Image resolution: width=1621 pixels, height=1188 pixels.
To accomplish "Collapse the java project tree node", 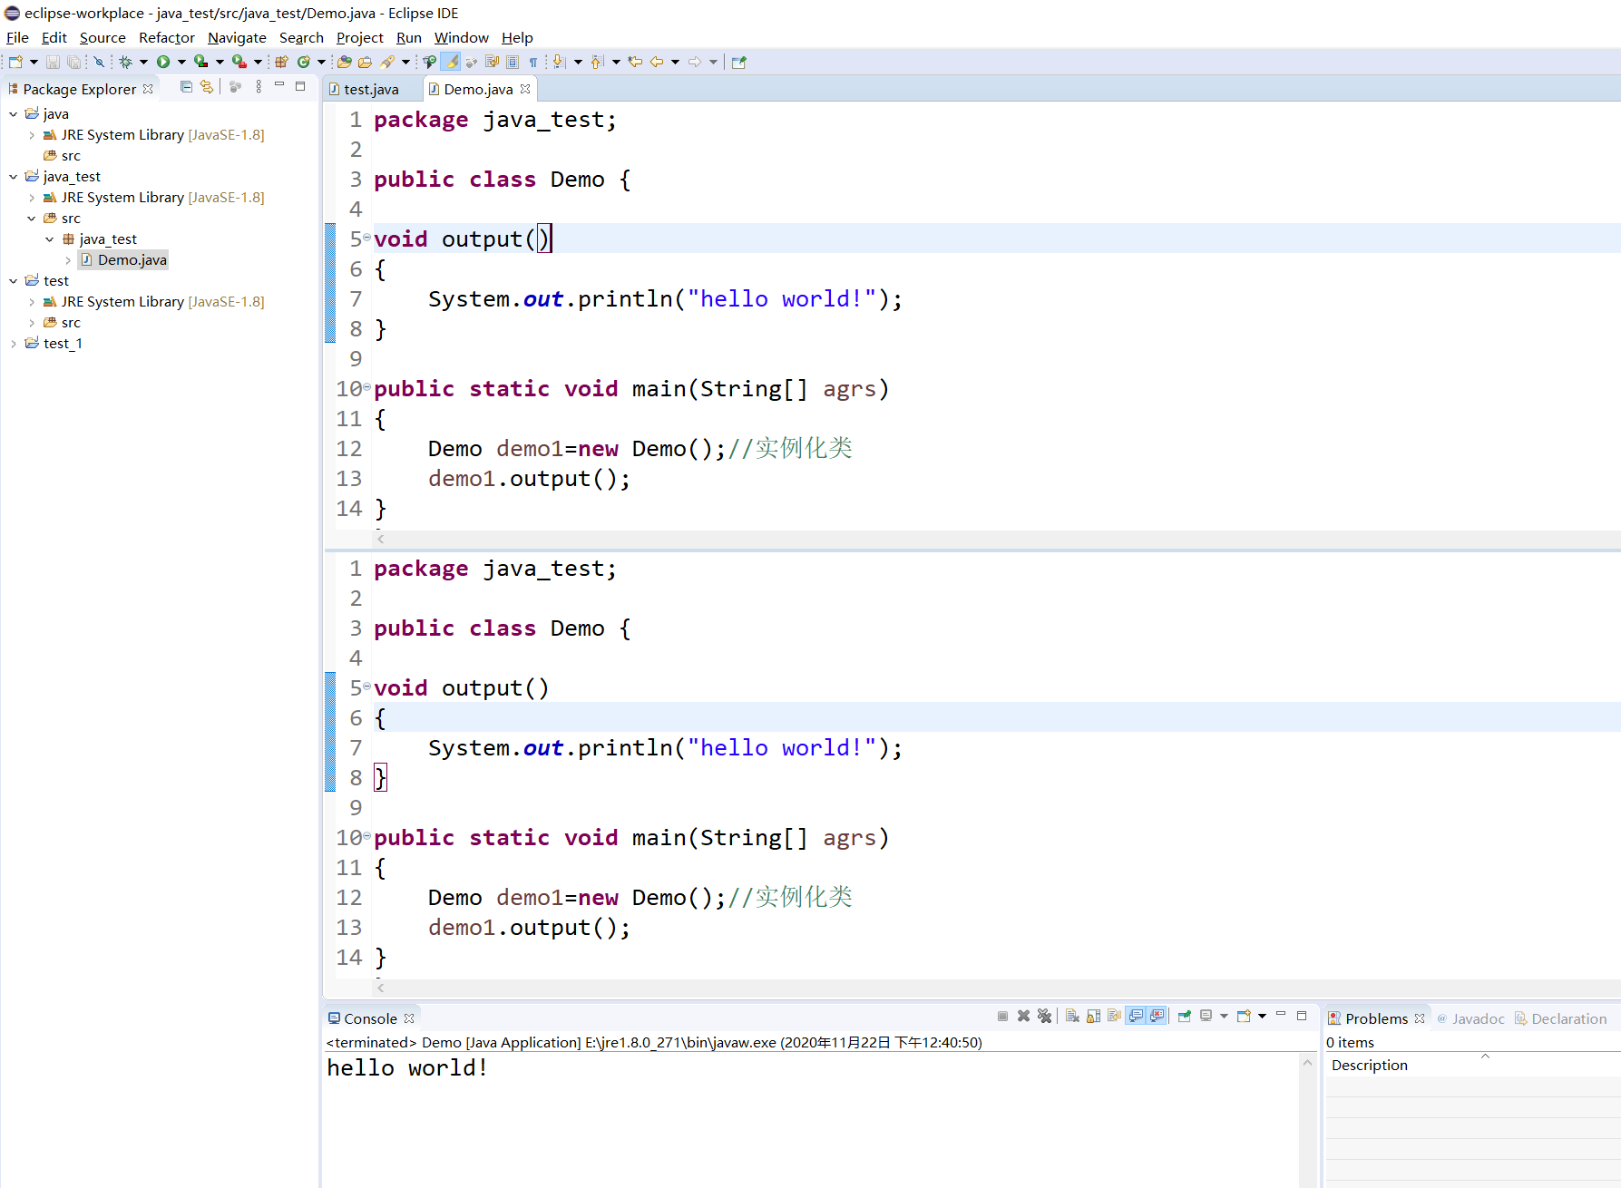I will 13,114.
